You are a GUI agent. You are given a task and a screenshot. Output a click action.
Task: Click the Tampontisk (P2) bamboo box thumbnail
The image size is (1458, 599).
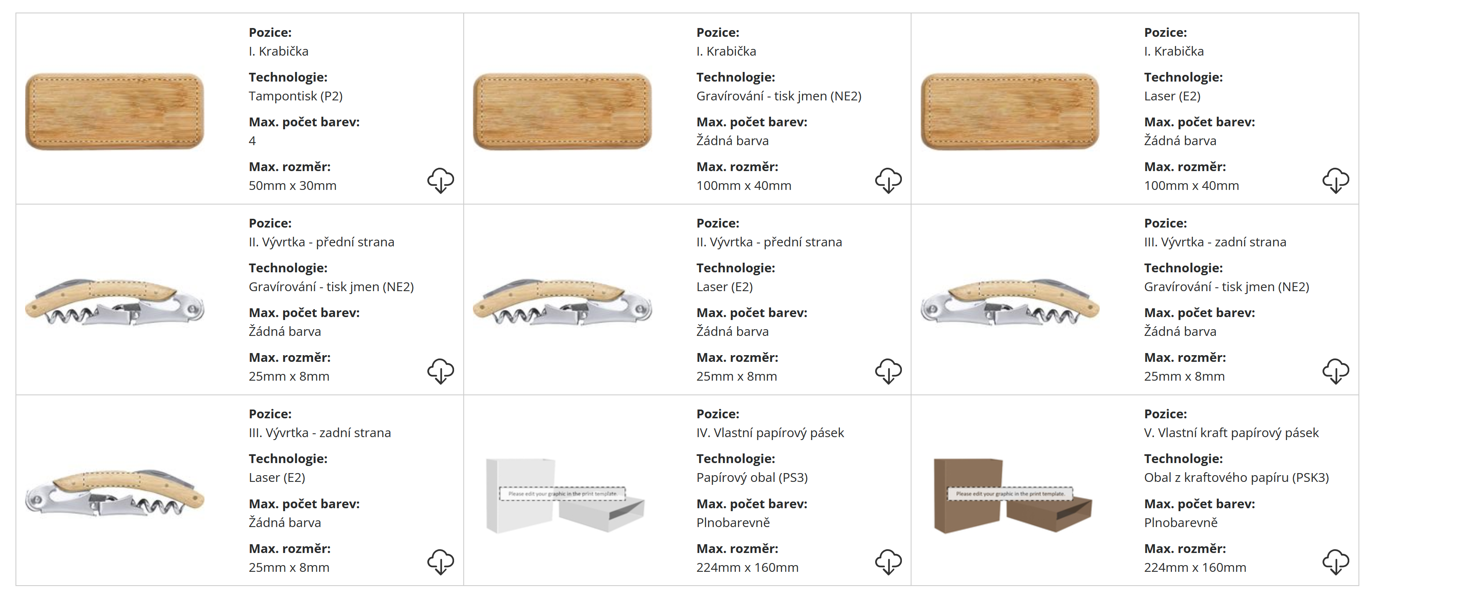click(115, 111)
